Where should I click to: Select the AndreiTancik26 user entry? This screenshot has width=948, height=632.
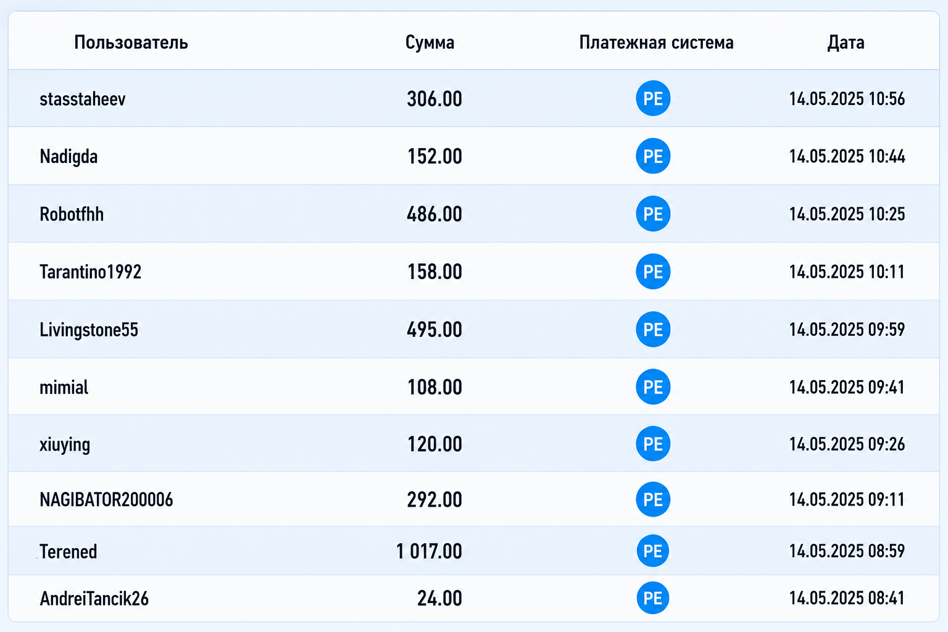click(94, 599)
